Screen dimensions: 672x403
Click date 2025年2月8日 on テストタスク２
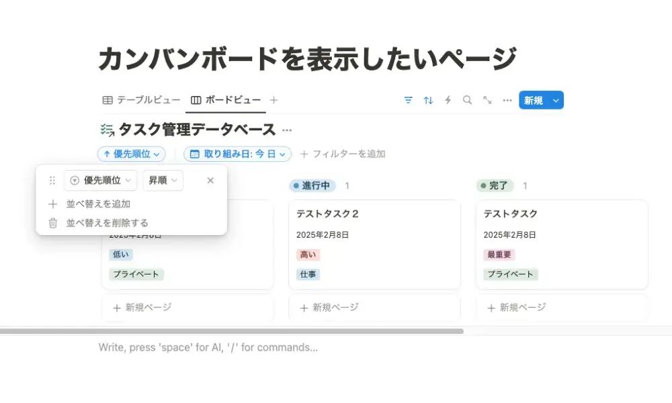[323, 234]
